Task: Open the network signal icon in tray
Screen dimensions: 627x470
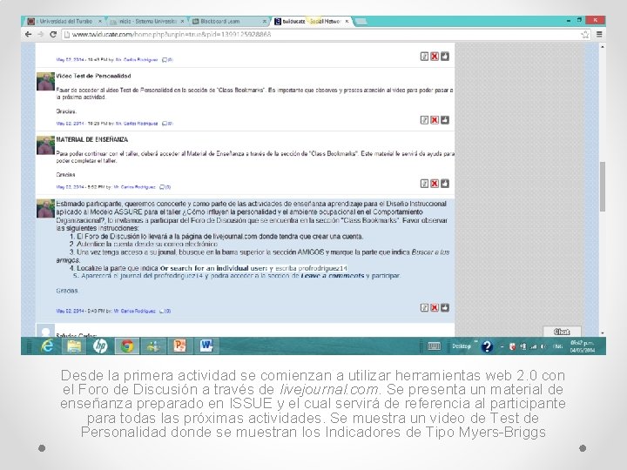Action: pyautogui.click(x=533, y=346)
